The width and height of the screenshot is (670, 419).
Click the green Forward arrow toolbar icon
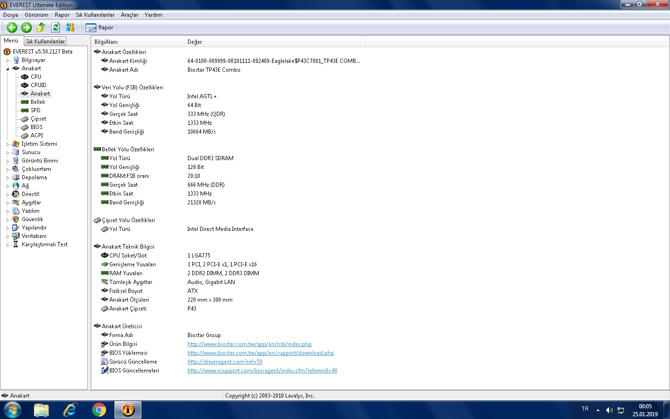coord(27,27)
